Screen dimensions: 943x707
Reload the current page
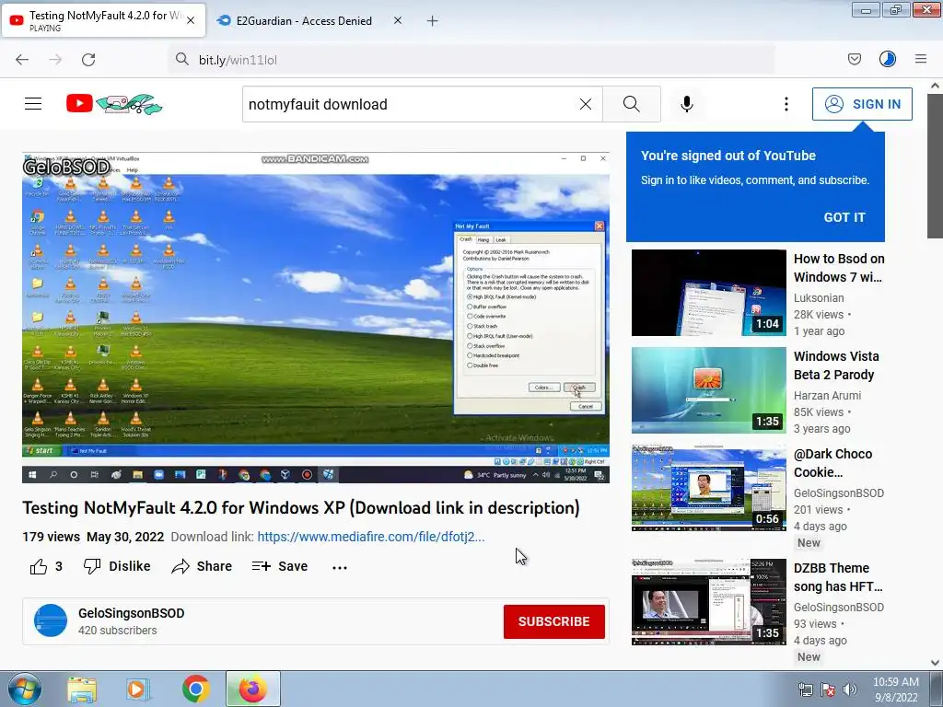[88, 60]
